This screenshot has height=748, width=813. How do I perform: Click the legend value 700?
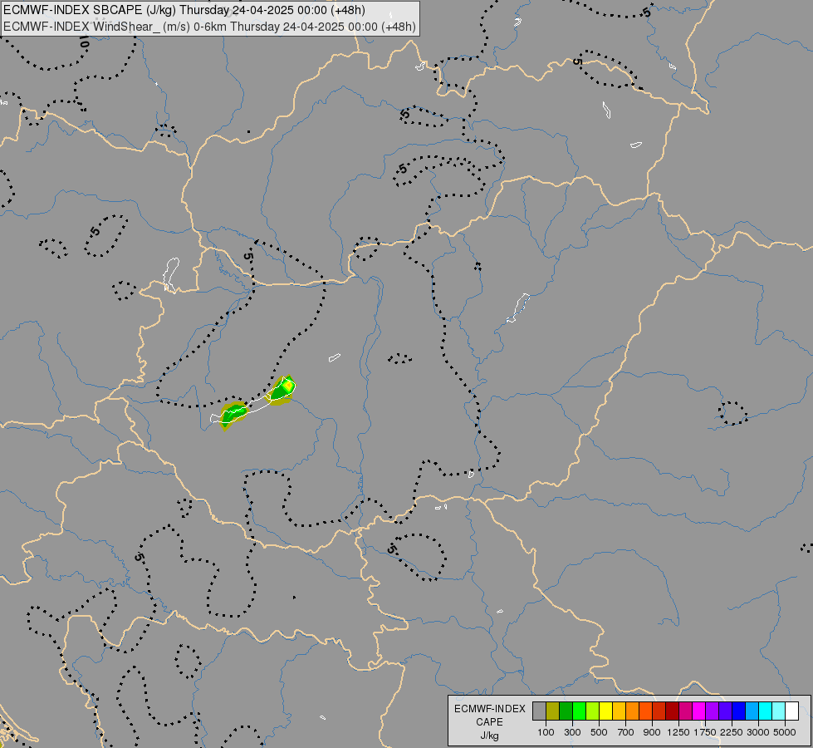tap(626, 732)
